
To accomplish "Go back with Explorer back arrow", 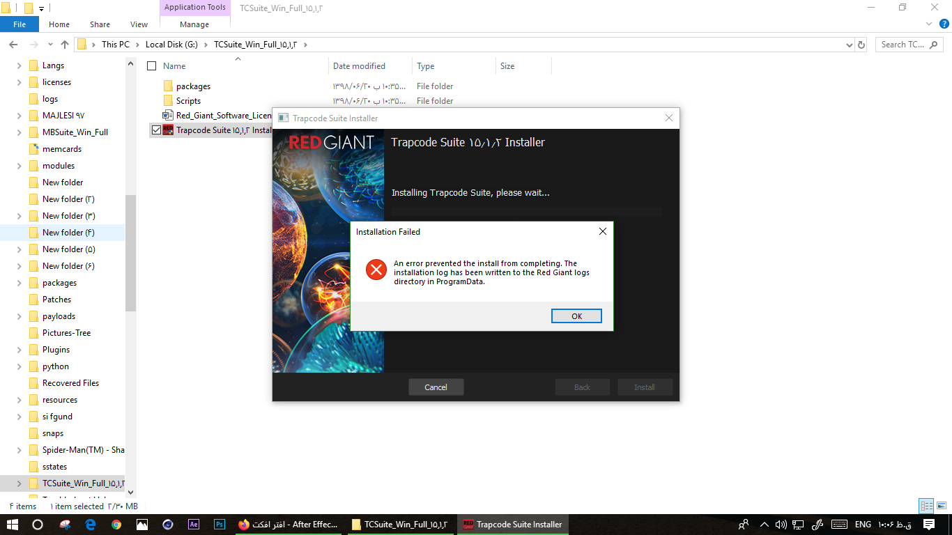I will (x=13, y=45).
